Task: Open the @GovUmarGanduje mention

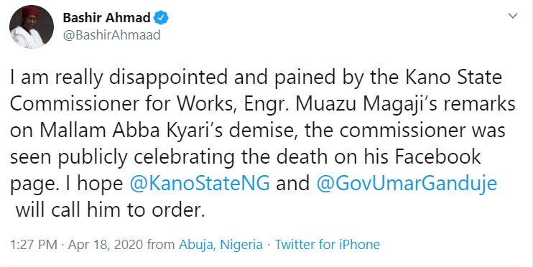Action: (x=407, y=184)
